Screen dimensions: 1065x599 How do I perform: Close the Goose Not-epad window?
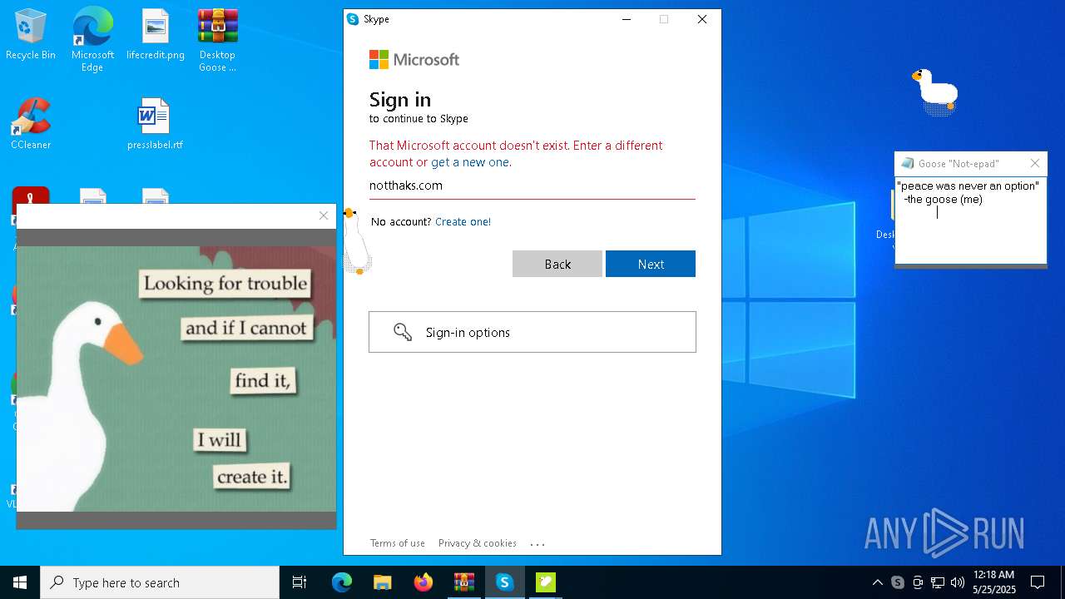click(1035, 164)
